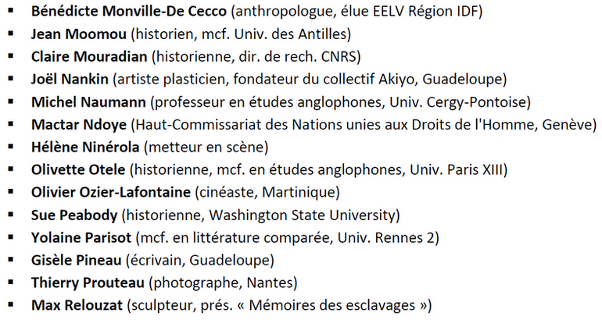Select the name Olivette Otele
602x320 pixels.
coord(78,169)
